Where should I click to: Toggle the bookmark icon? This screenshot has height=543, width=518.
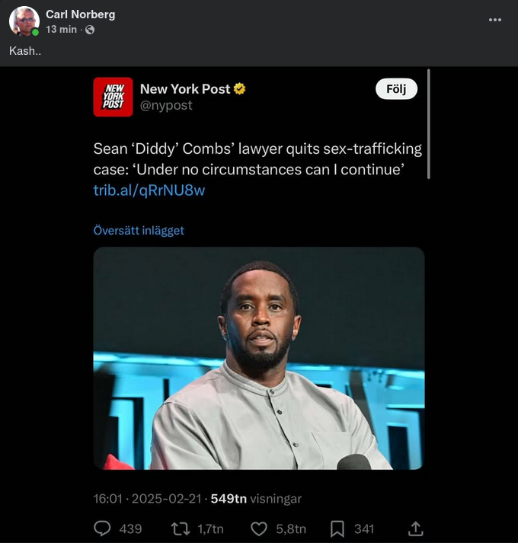338,529
